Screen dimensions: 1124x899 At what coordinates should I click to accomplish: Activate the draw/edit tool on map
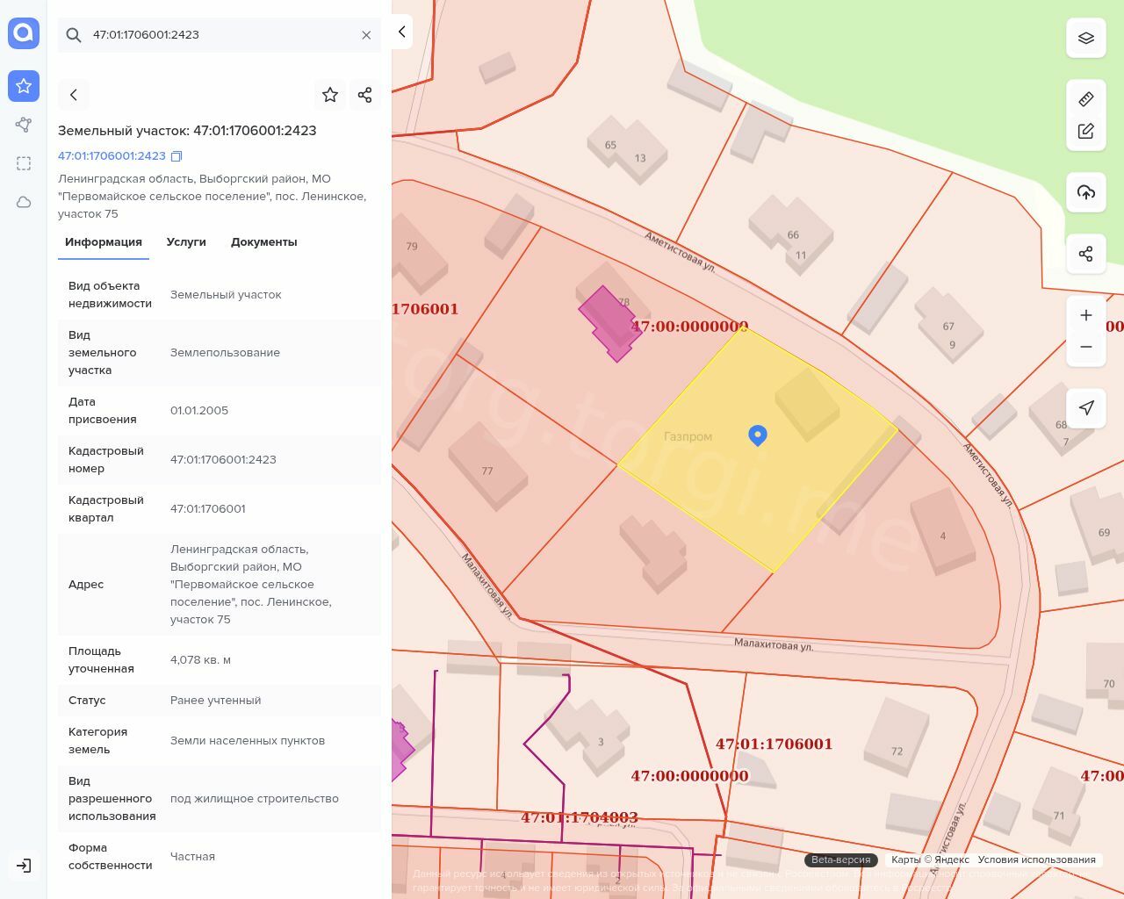[1085, 131]
